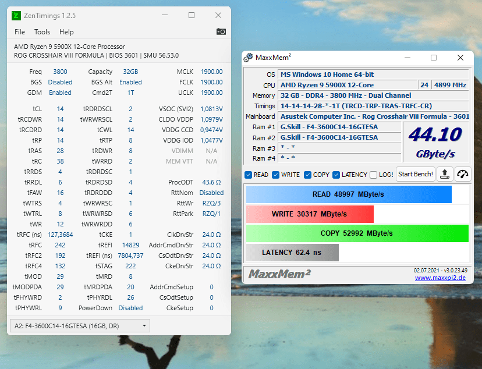Click the MaxxMem upload result icon button
Viewport: 482px width, 369px height.
(445, 174)
